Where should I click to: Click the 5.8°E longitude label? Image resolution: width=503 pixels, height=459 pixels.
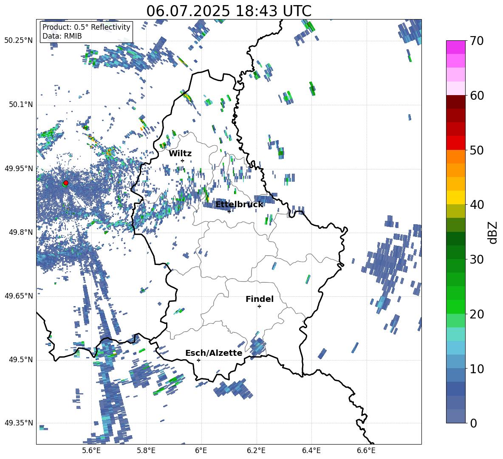point(146,451)
